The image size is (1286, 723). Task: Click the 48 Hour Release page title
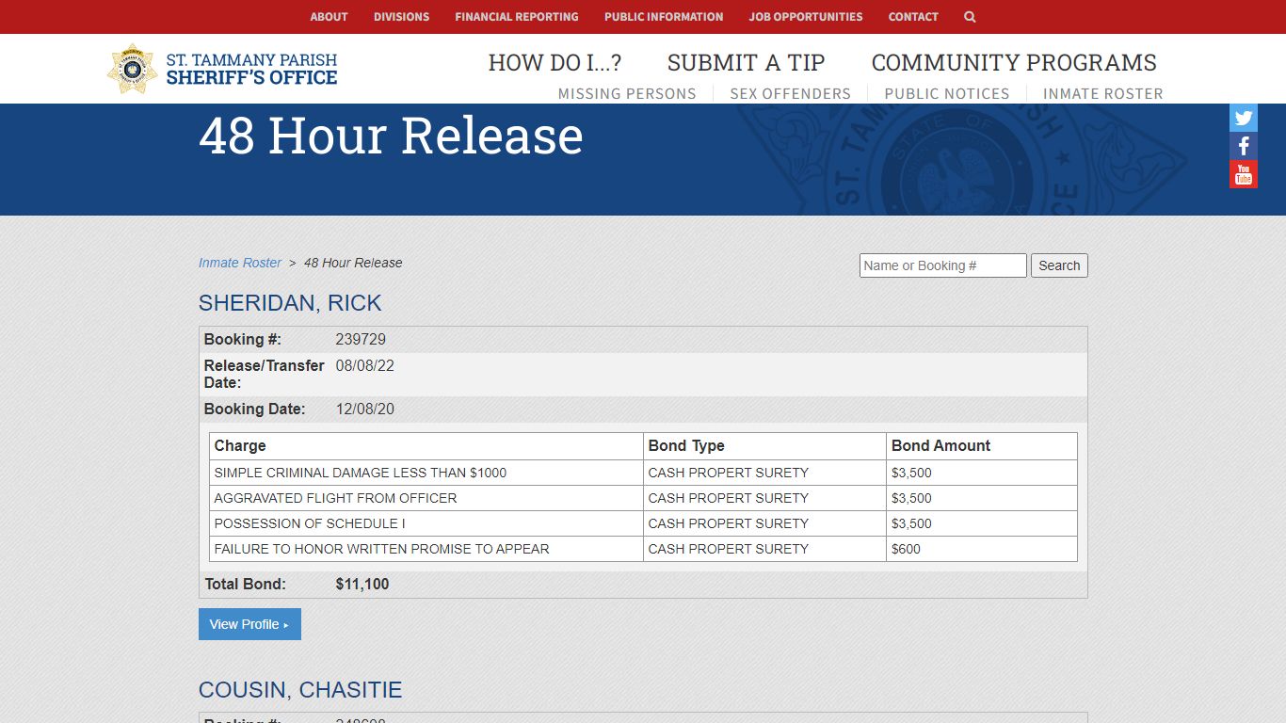391,136
